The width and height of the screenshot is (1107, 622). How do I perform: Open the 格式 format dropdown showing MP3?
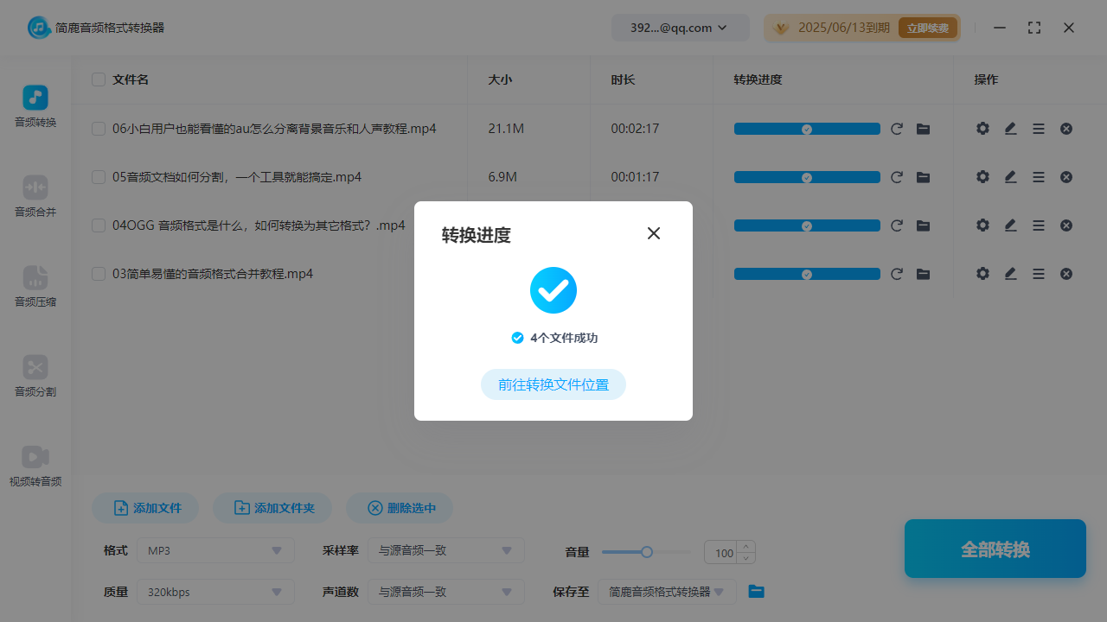pyautogui.click(x=214, y=550)
